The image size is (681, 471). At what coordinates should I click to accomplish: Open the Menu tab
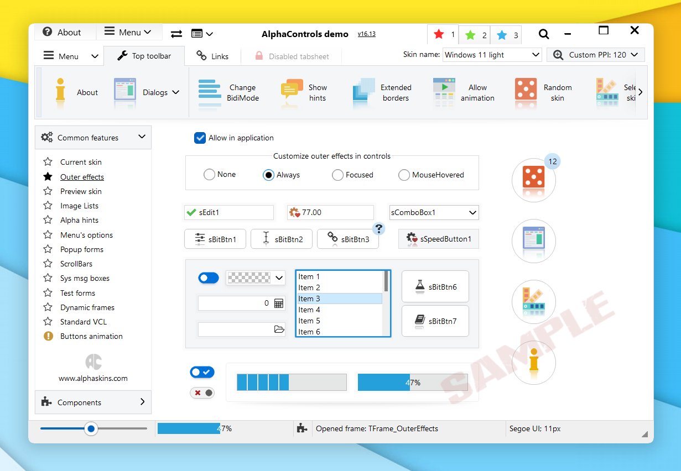pyautogui.click(x=71, y=56)
